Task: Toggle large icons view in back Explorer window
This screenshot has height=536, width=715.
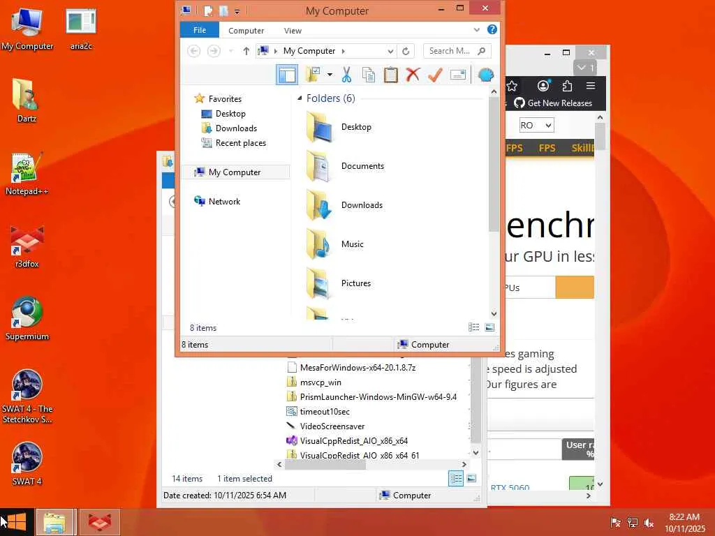Action: pyautogui.click(x=471, y=479)
